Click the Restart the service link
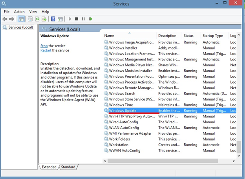Viewport: 245px width, 179px height. 46,50
